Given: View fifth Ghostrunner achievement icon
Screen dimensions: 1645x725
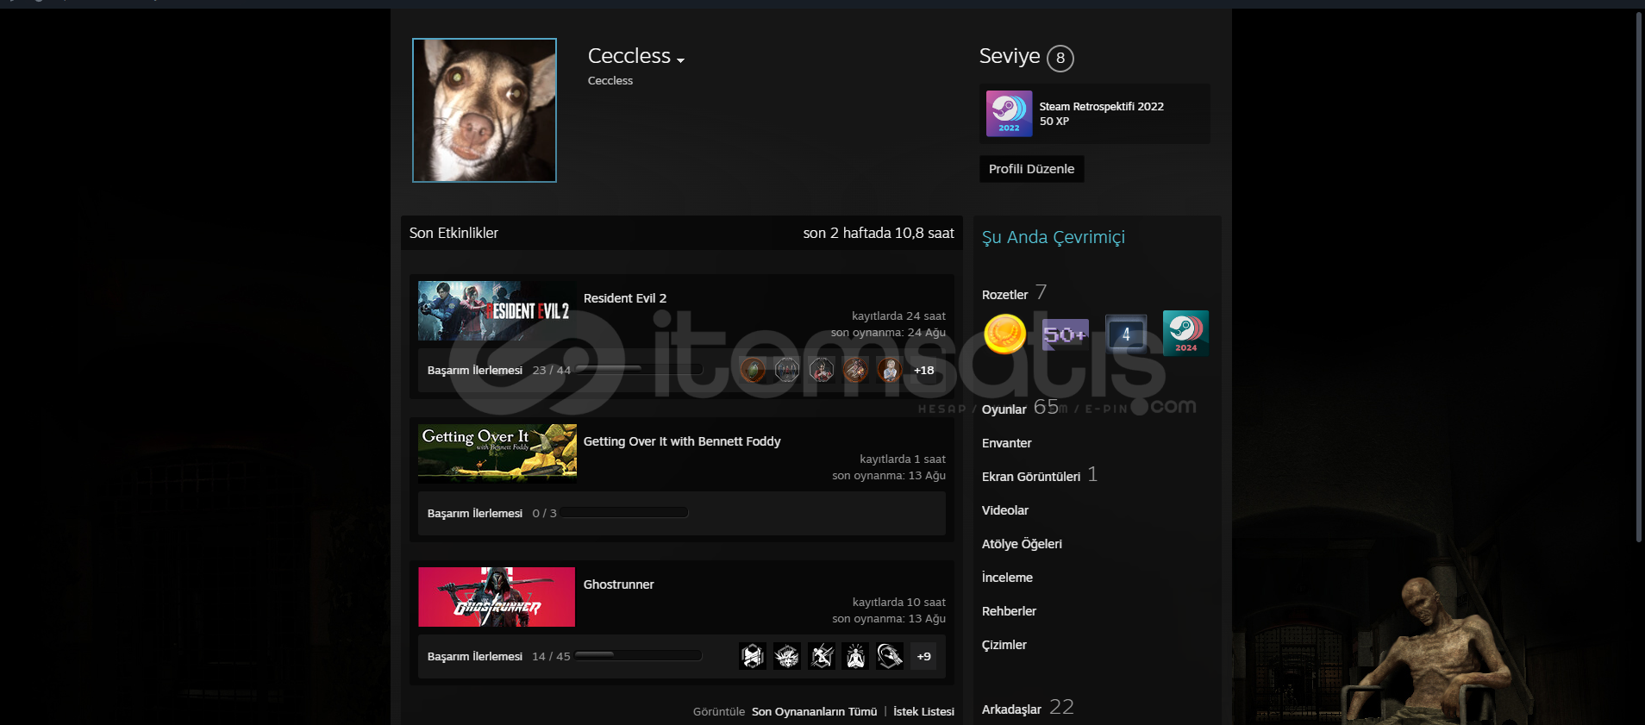Looking at the screenshot, I should click(x=890, y=656).
